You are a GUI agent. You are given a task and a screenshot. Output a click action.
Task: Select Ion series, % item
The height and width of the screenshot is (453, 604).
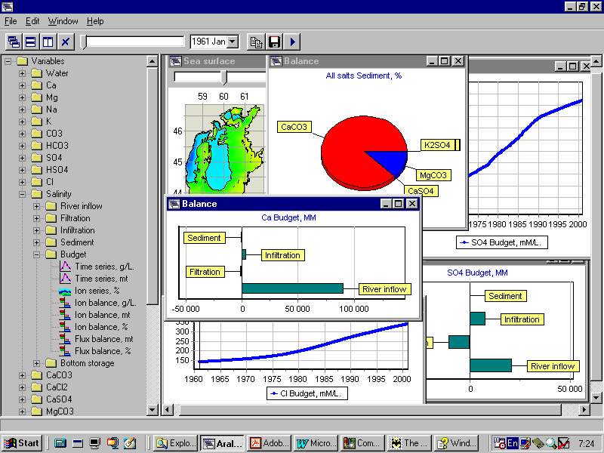coord(89,291)
